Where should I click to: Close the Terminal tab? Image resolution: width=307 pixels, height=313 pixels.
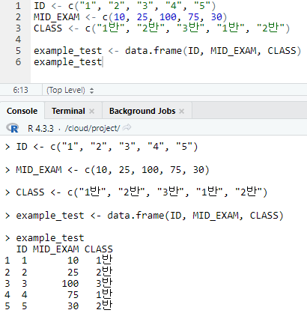(92, 111)
